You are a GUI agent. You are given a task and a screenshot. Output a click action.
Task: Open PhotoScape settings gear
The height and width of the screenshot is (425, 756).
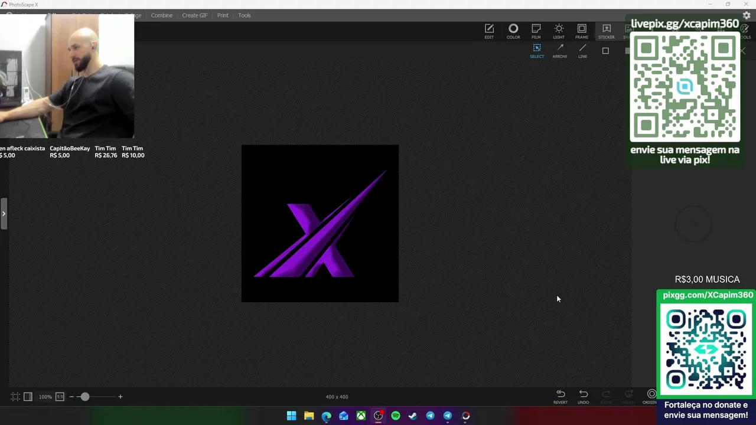[x=747, y=15]
